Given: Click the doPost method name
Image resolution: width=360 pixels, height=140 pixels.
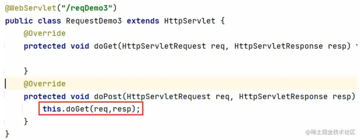Looking at the screenshot, I should [x=108, y=97].
